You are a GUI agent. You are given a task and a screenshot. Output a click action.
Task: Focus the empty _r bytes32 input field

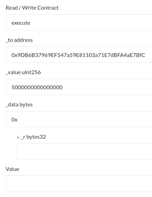click(x=84, y=151)
